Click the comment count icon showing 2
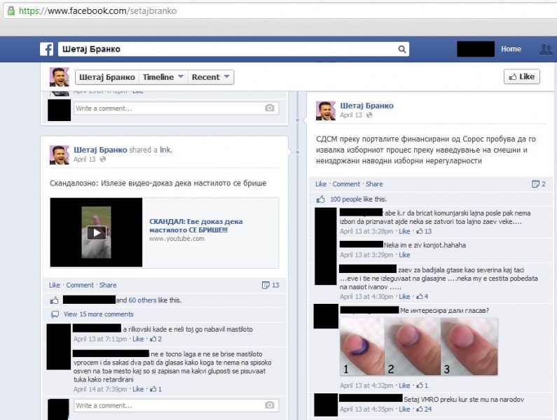This screenshot has width=557, height=420. coord(538,184)
